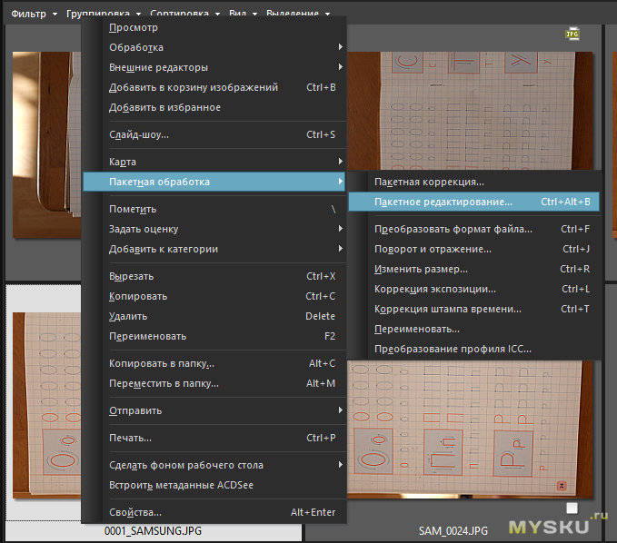
Task: Choose Добавить в избранное
Action: point(164,107)
